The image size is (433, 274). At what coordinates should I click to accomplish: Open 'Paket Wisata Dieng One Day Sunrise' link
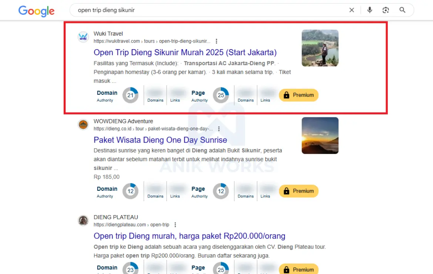(x=160, y=140)
